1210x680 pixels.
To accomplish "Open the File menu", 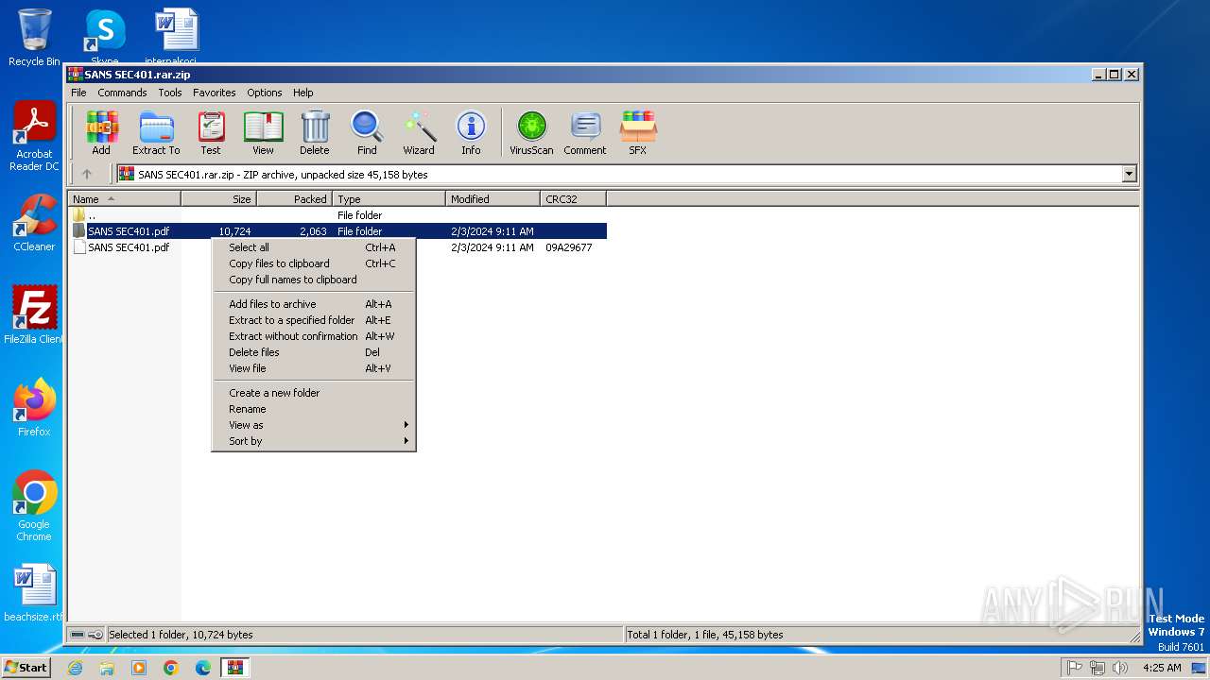I will (78, 93).
